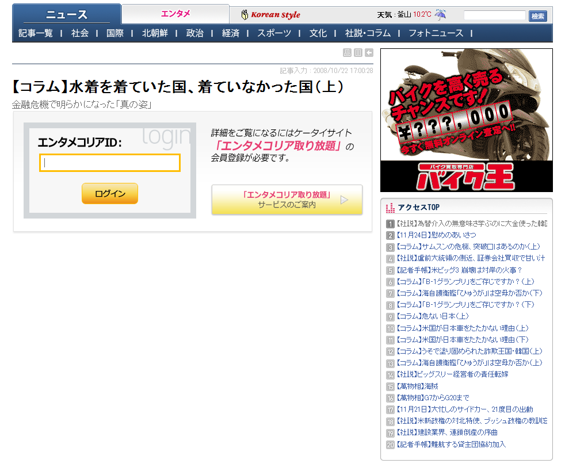
Task: Open うそで塗り固められた詐欺王国・韓国（上） link
Action: pos(469,351)
